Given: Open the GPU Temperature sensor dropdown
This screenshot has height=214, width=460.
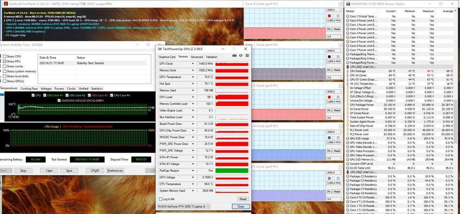Looking at the screenshot, I should [x=193, y=77].
